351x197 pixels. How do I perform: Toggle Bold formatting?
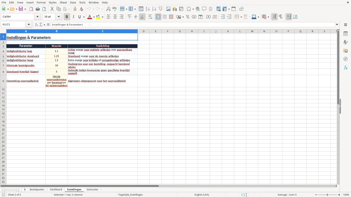coord(67,17)
